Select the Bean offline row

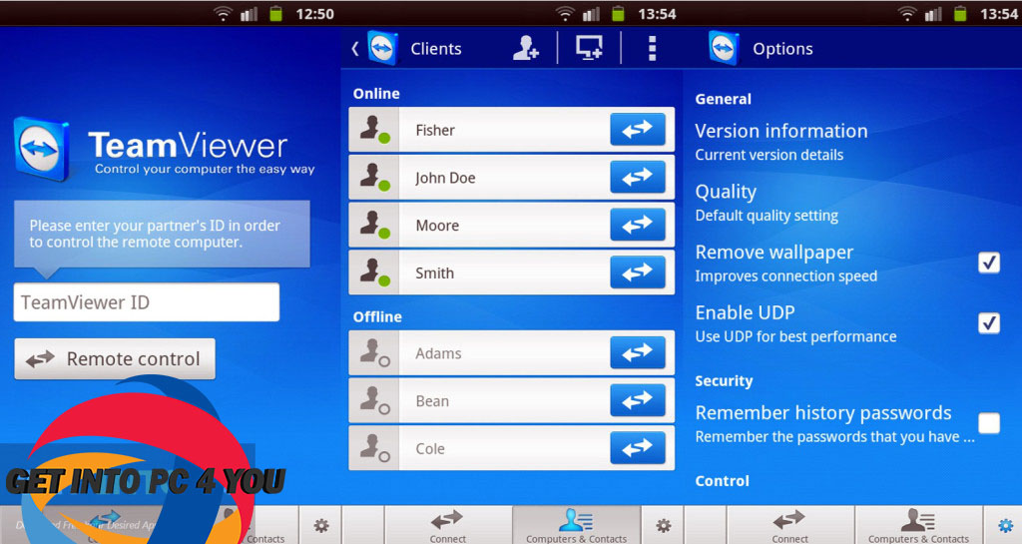(x=512, y=400)
